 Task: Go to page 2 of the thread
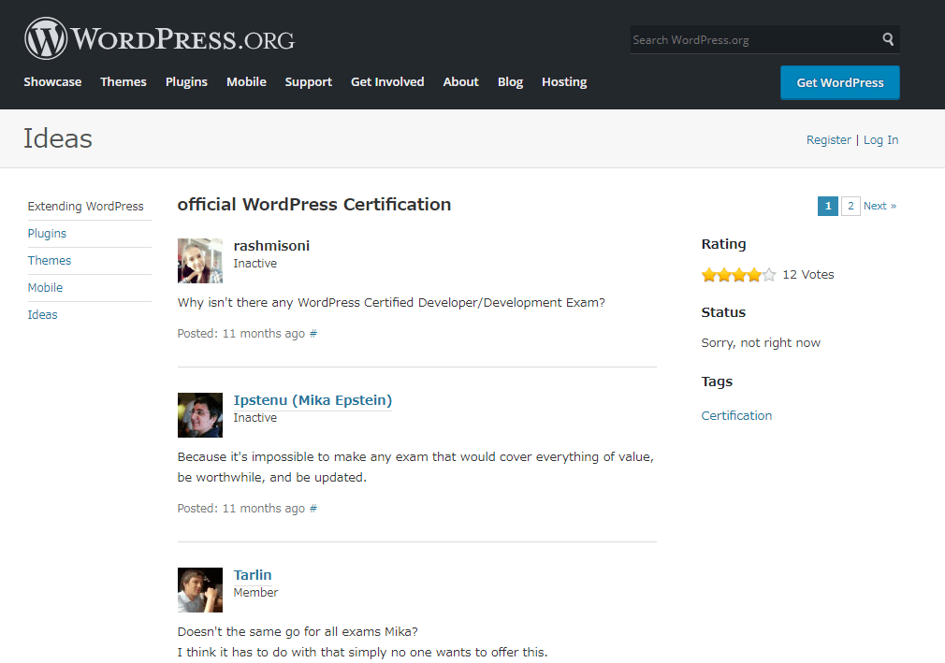point(850,206)
